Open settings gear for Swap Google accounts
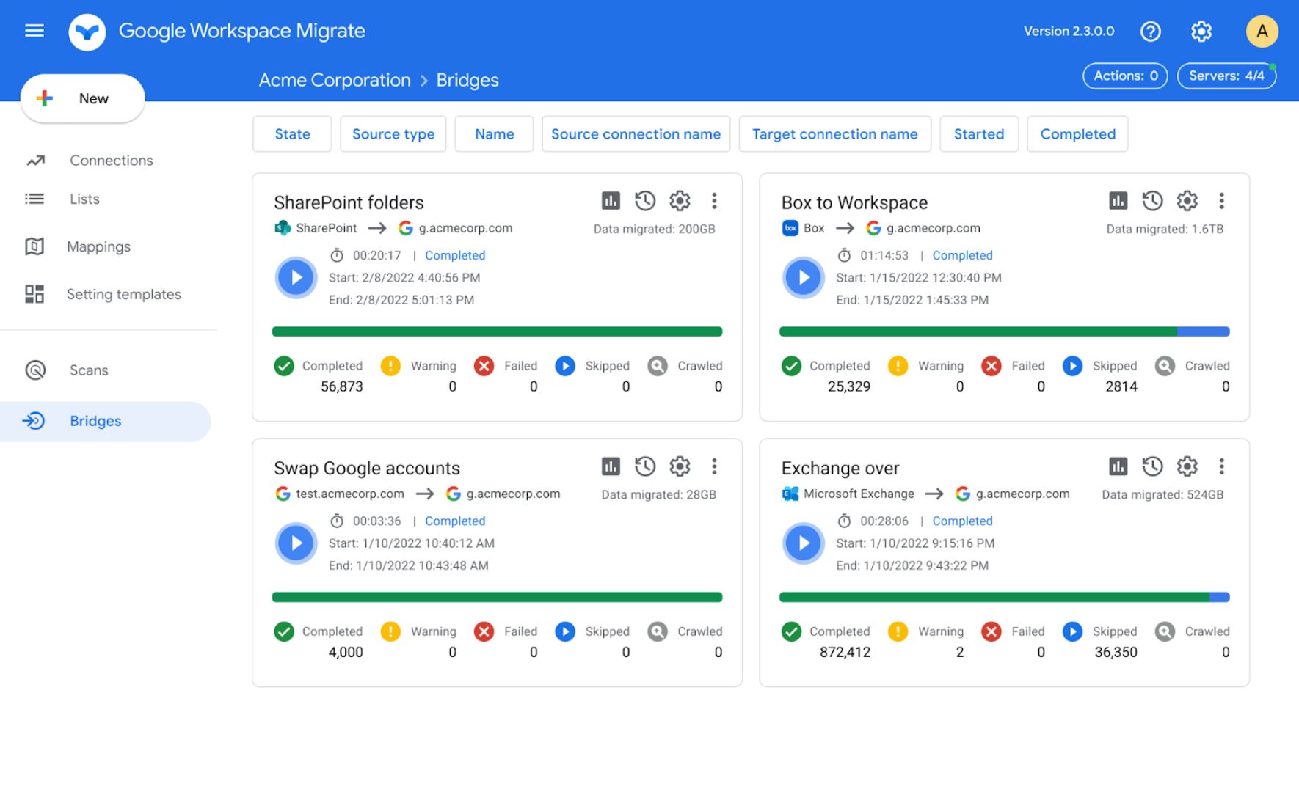The image size is (1299, 792). pyautogui.click(x=680, y=466)
